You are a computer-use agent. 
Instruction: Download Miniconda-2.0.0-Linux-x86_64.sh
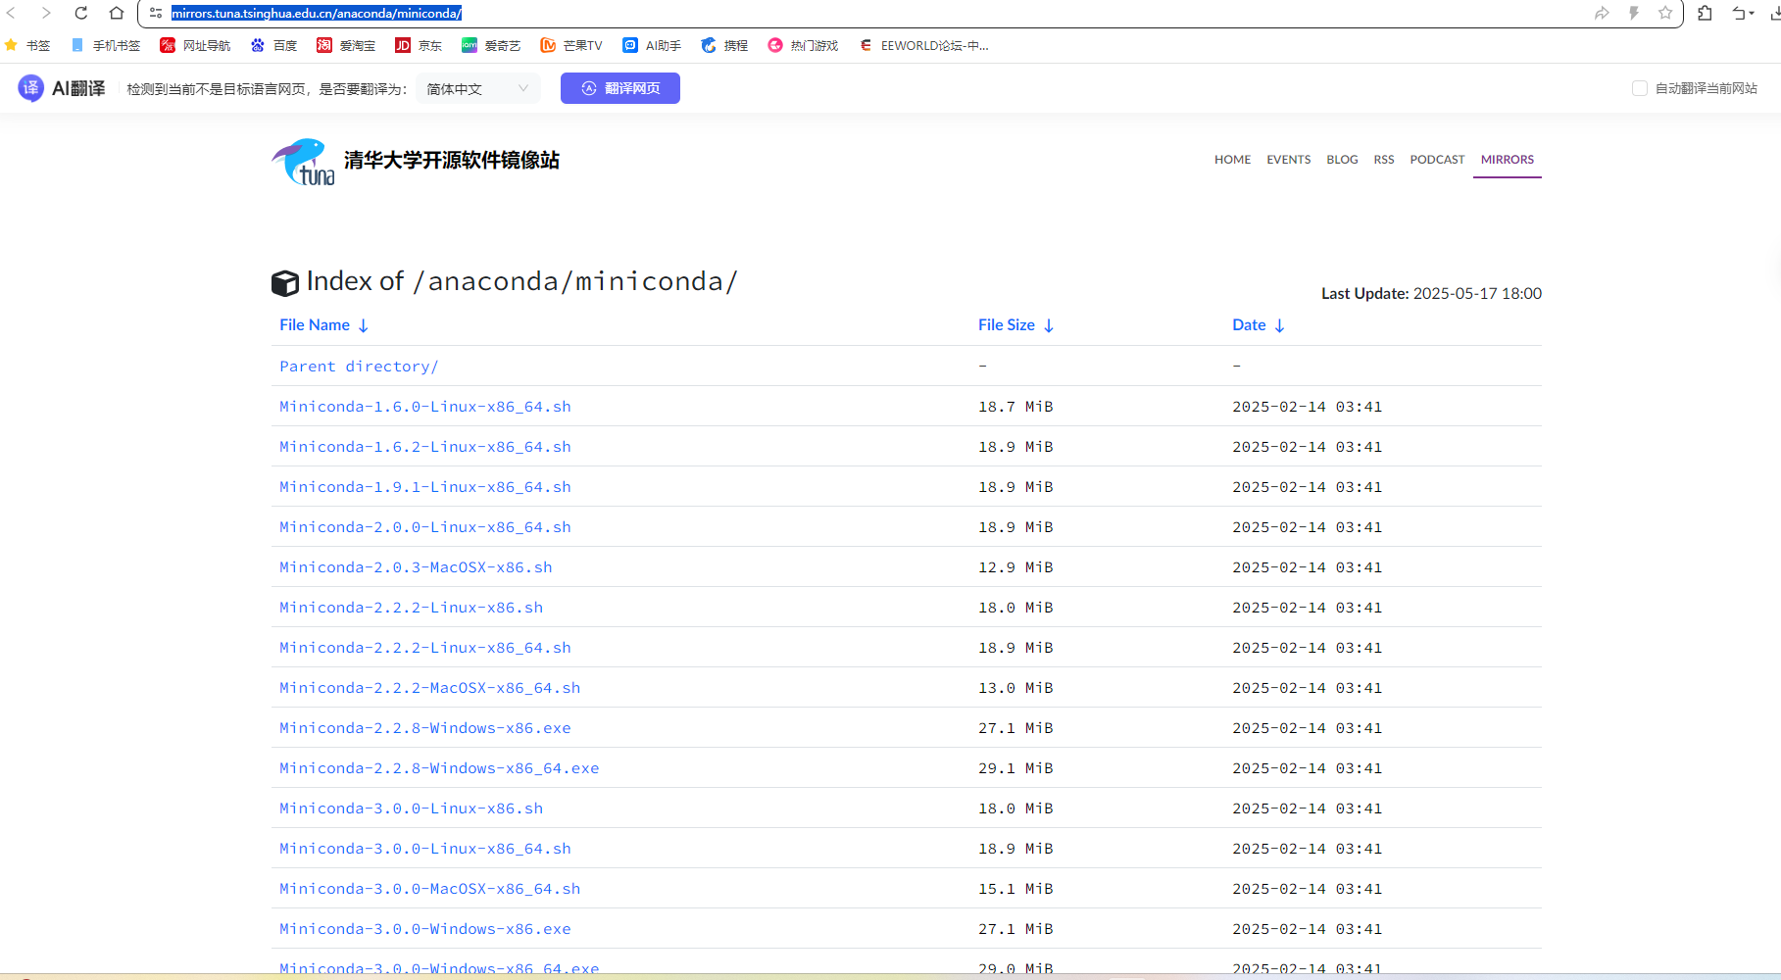click(x=425, y=527)
